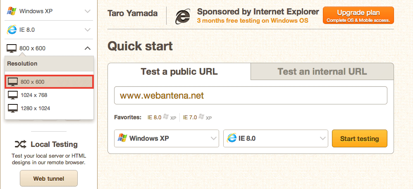The width and height of the screenshot is (413, 189).
Task: Click the IE 8.0 browser icon in sidebar
Action: tap(12, 30)
